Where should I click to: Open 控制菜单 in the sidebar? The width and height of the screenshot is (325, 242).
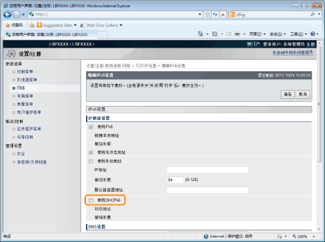click(25, 72)
